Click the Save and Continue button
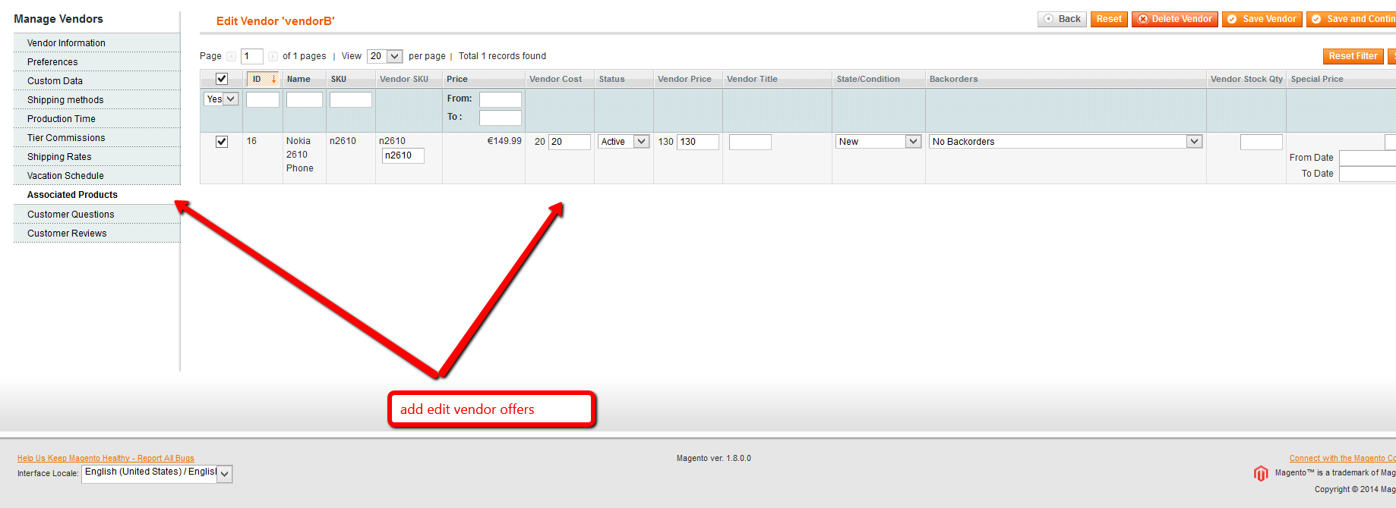 pos(1351,19)
